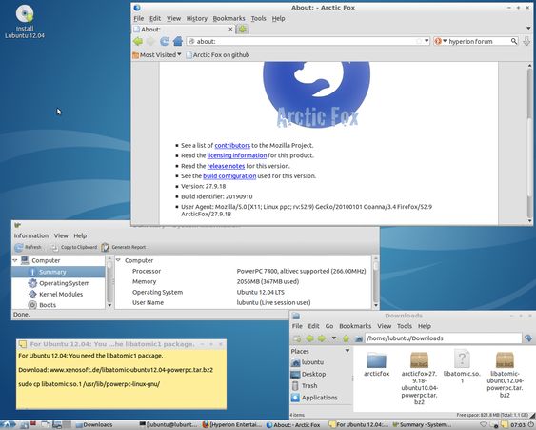Follow the release notes link
The height and width of the screenshot is (430, 536).
tap(226, 166)
